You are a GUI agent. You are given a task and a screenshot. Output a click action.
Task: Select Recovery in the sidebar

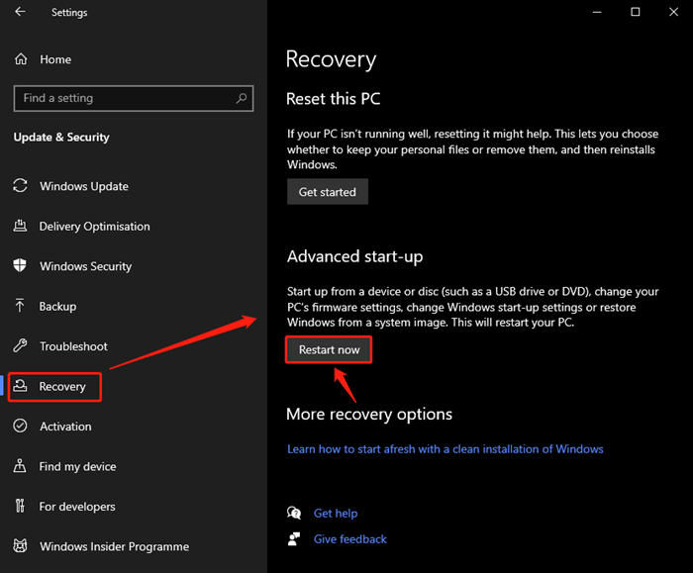62,386
